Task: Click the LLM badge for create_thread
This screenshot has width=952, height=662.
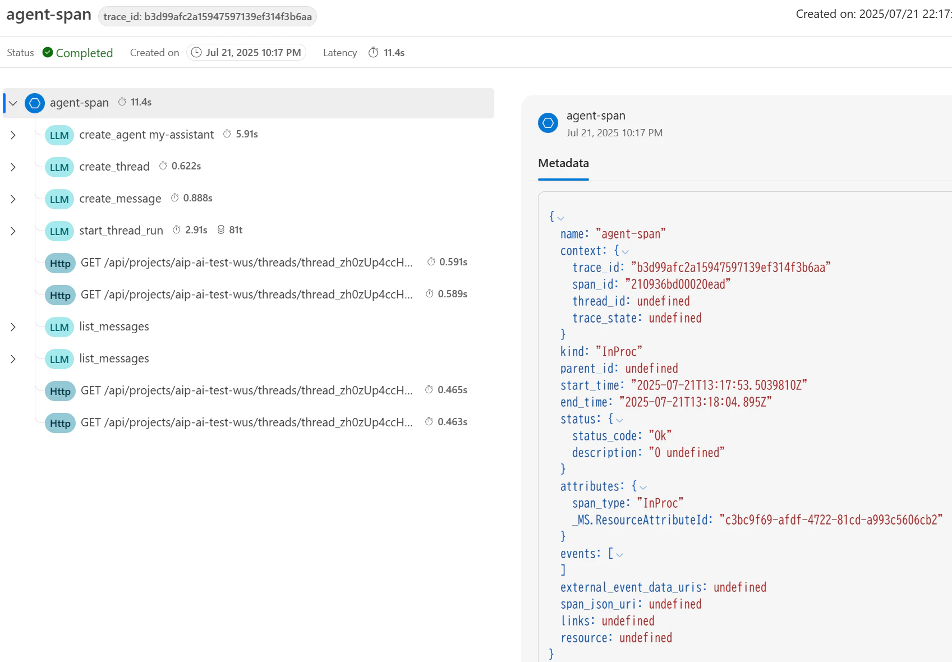Action: (x=59, y=167)
